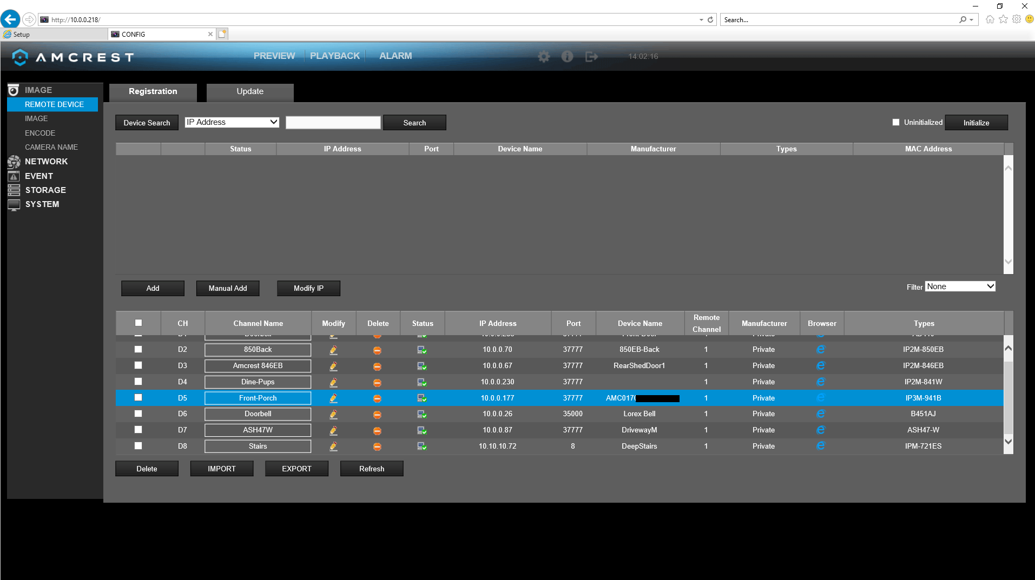Open the settings gear icon in header
The image size is (1035, 580).
(x=544, y=56)
